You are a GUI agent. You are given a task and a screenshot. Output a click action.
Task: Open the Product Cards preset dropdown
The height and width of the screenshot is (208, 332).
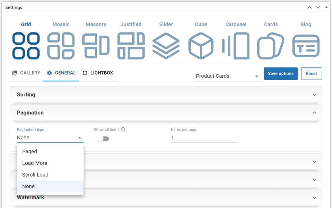228,76
